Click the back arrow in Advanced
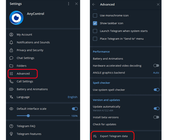170x140 pixels. (94, 5)
